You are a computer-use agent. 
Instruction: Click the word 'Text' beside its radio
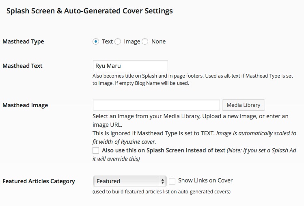(x=107, y=41)
